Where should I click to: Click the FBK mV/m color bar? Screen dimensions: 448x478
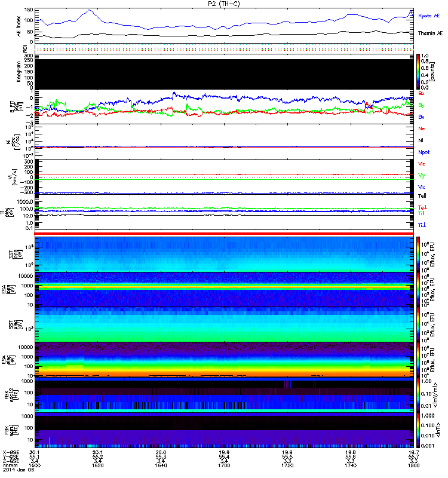point(418,395)
